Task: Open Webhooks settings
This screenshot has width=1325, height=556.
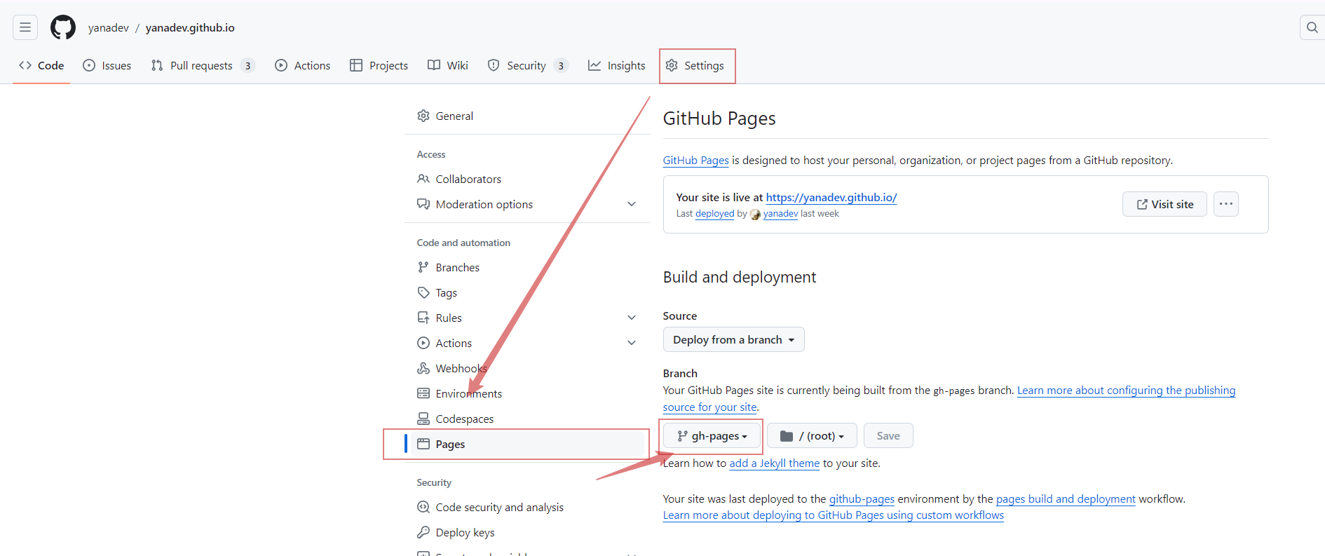Action: tap(461, 368)
